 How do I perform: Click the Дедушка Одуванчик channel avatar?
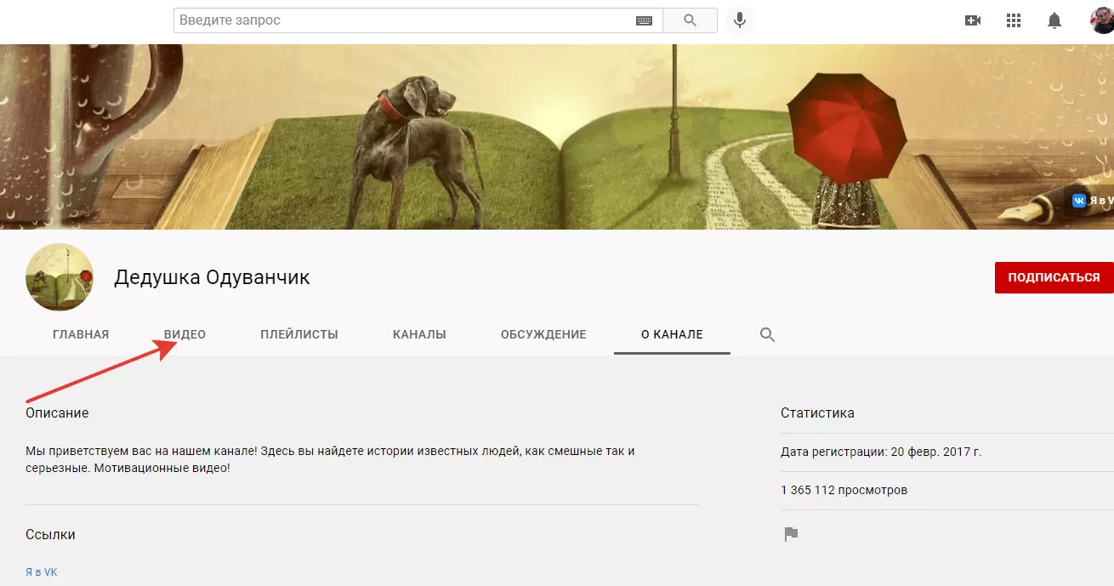point(60,277)
